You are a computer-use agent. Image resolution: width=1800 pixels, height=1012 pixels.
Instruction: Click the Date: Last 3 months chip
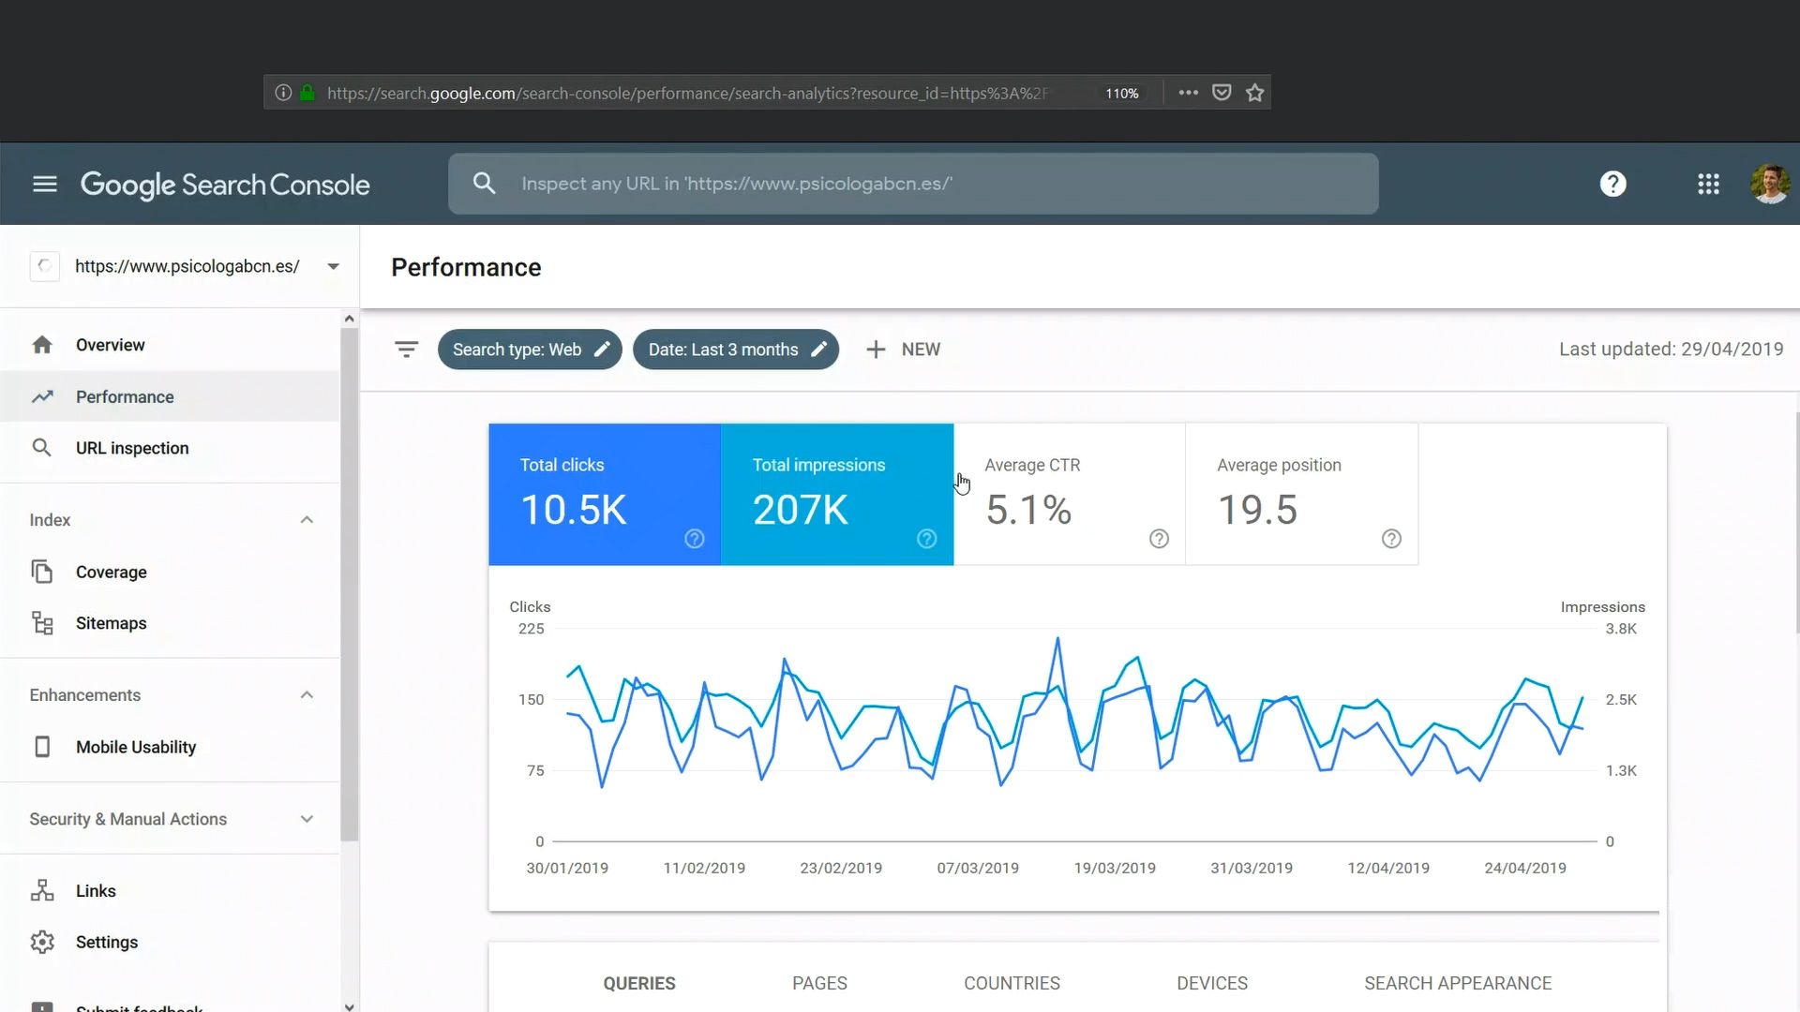tap(736, 350)
